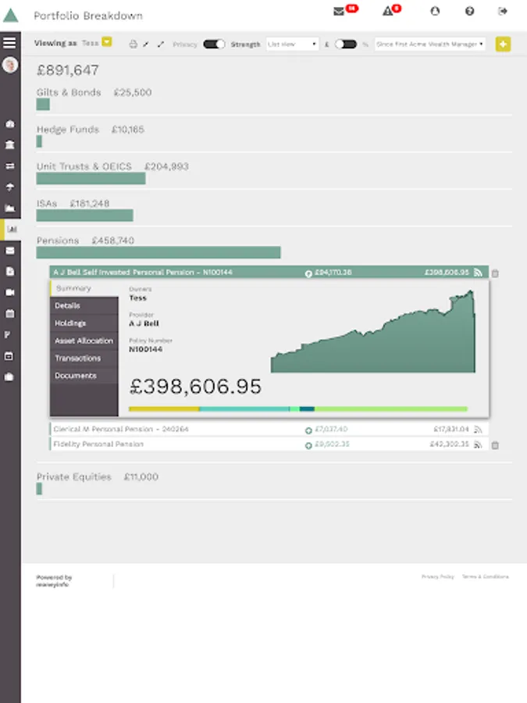Screen dimensions: 527x703
Task: Open the Since First Acme Wealth Manager dropdown
Action: coord(429,44)
